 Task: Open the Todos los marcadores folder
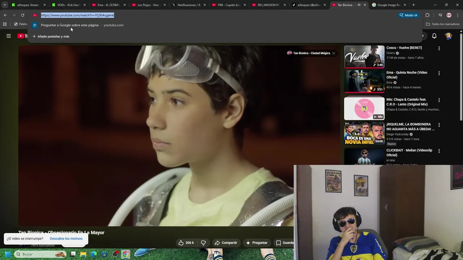point(443,24)
